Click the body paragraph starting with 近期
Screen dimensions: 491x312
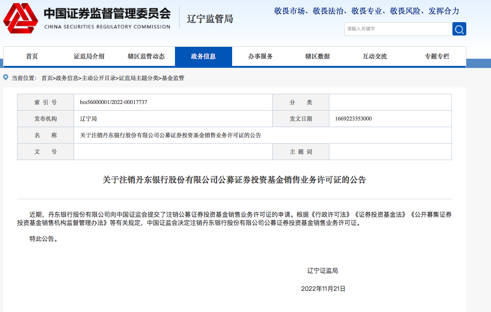234,219
